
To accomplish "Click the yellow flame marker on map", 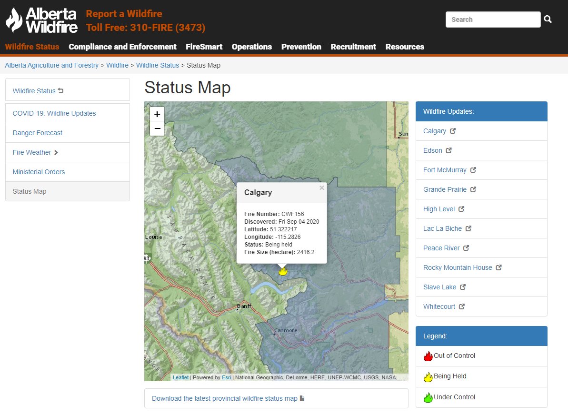I will (283, 270).
